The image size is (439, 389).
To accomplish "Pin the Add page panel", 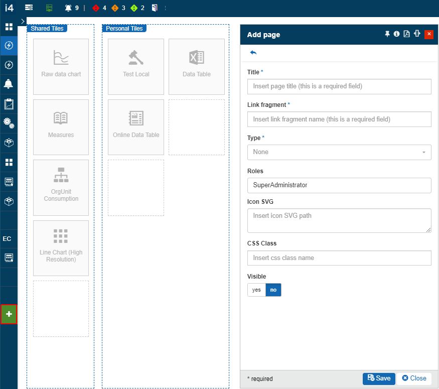I will pos(387,34).
